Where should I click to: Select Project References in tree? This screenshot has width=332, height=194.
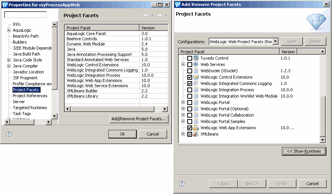point(30,96)
